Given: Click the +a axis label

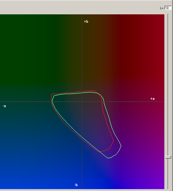Looking at the screenshot, I should pyautogui.click(x=152, y=99).
